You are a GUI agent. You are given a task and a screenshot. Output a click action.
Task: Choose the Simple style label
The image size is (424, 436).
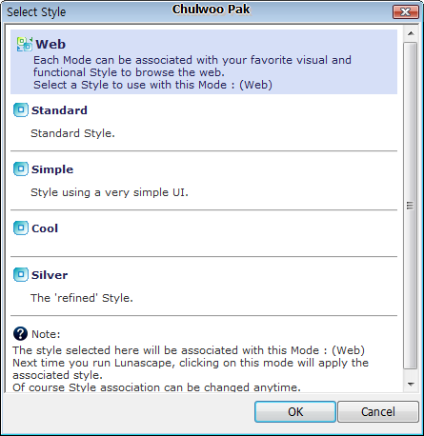52,169
